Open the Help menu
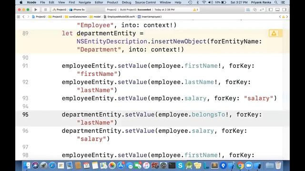Screen dimensions: 305x171 pyautogui.click(x=178, y=2)
